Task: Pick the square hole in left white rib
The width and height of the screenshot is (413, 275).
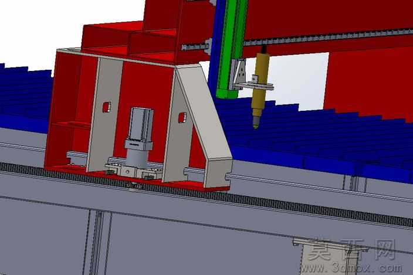Action: click(106, 107)
